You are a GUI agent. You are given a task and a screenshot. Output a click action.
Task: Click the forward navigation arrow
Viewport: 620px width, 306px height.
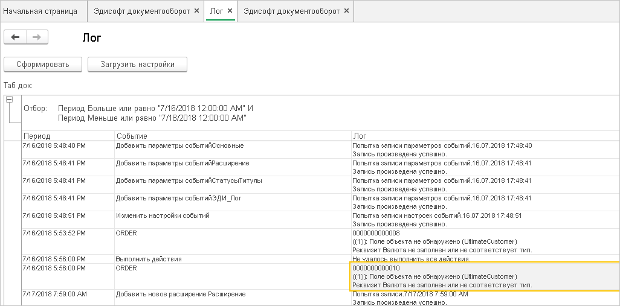(x=36, y=37)
